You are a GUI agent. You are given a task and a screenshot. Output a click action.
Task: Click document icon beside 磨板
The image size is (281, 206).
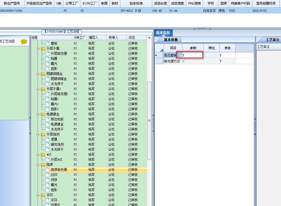tap(47, 43)
